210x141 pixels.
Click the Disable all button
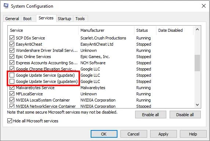[185, 115]
